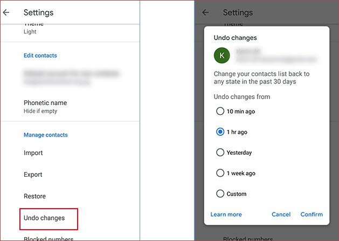This screenshot has width=339, height=241.
Task: Tap the blurred default account entry
Action: pyautogui.click(x=70, y=77)
